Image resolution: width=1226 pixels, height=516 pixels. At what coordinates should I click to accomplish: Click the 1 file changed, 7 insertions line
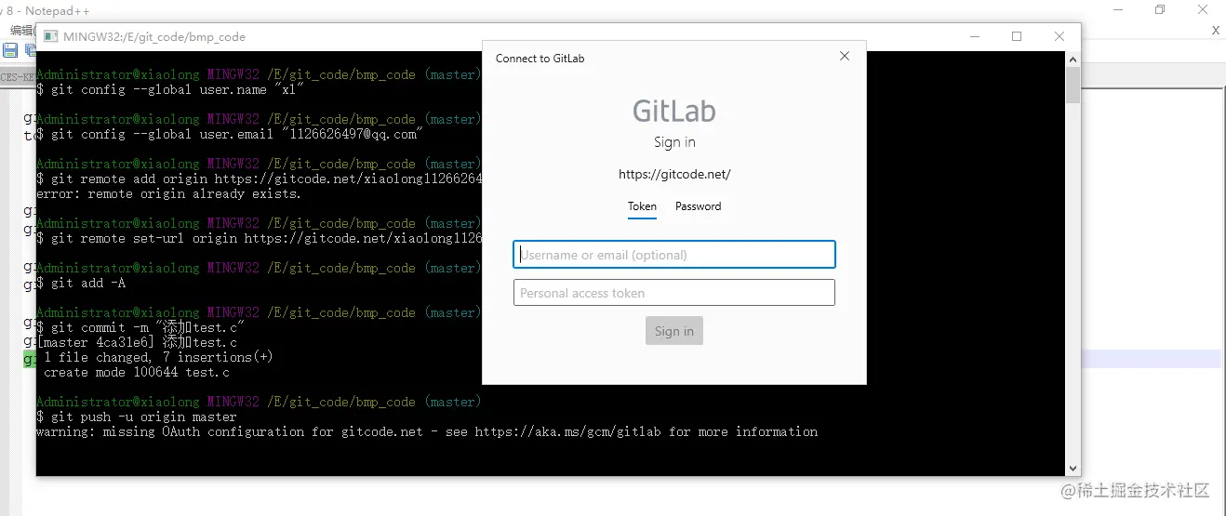click(159, 357)
